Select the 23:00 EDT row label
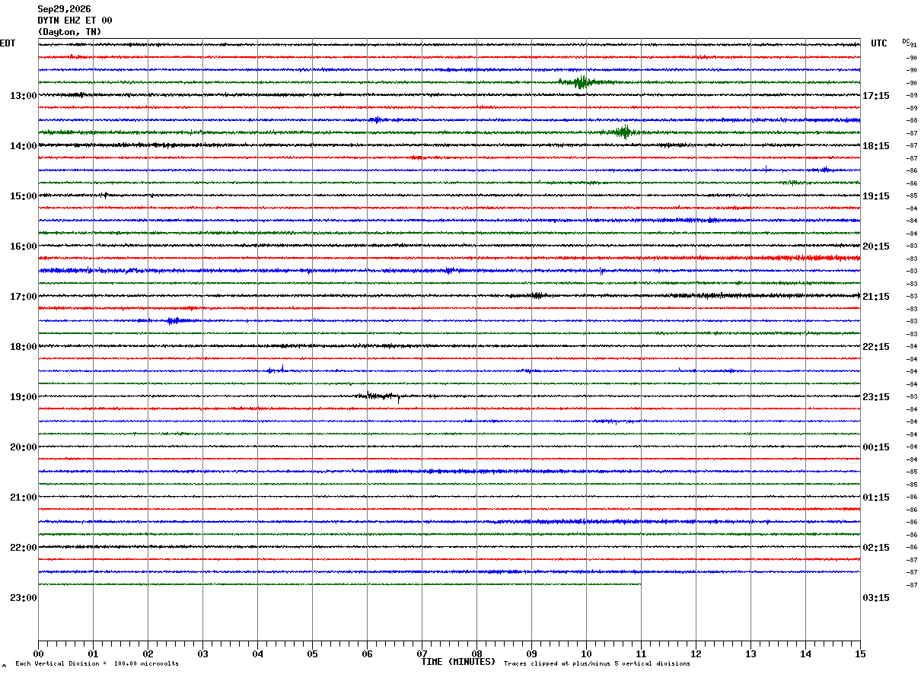This screenshot has width=921, height=674. (23, 598)
